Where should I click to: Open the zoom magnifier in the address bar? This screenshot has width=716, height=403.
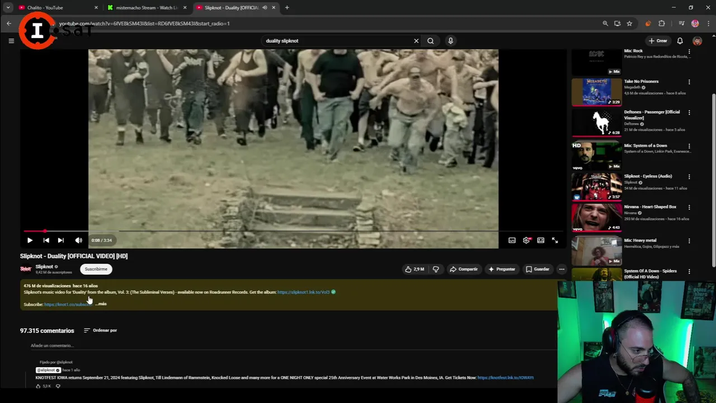click(x=605, y=24)
